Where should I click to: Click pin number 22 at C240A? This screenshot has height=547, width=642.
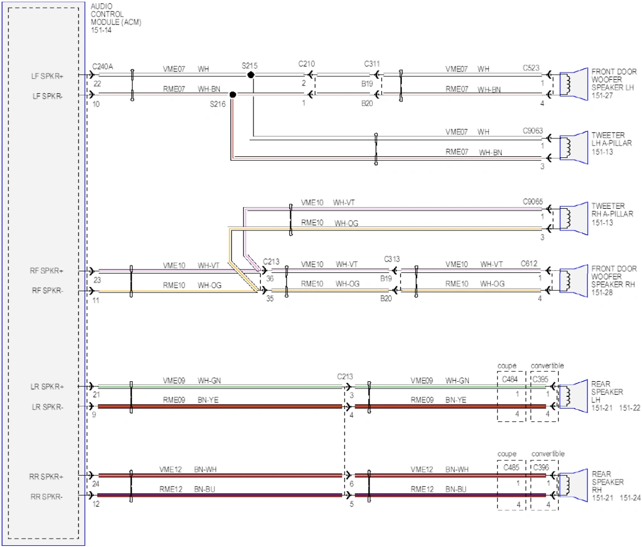(x=97, y=84)
